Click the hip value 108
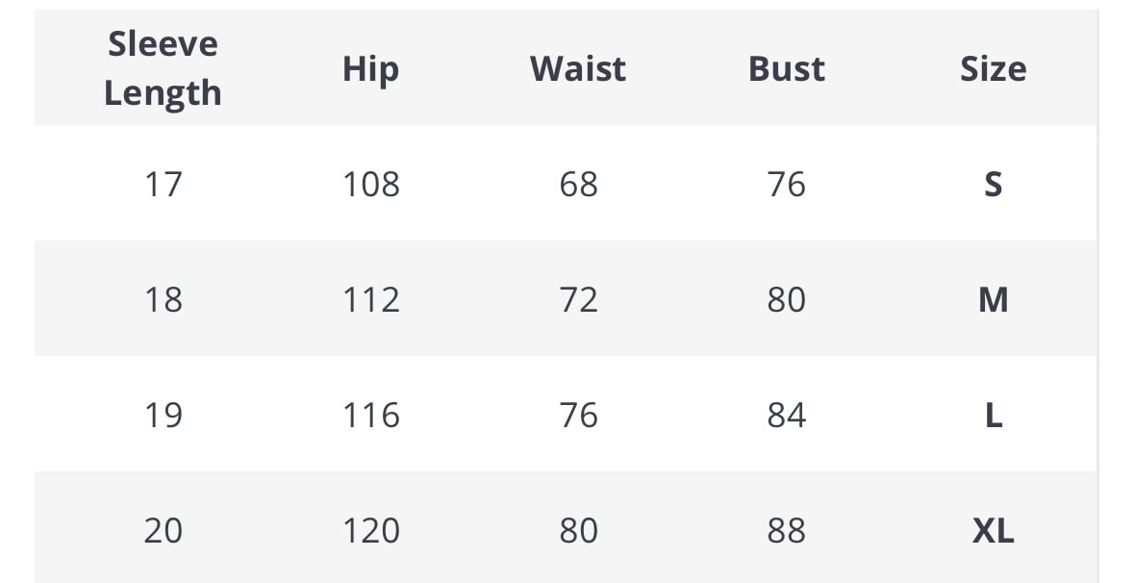 click(x=370, y=184)
